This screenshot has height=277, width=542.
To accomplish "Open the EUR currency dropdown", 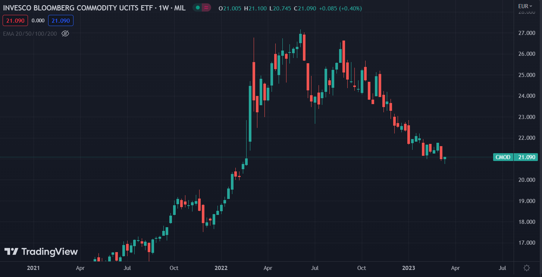I will point(525,6).
